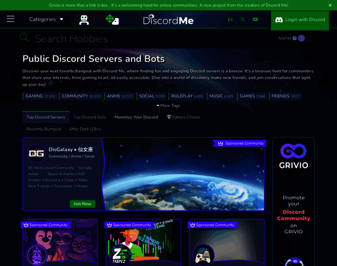Click Join Now for DisGalaxy
337x266 pixels.
tap(82, 203)
